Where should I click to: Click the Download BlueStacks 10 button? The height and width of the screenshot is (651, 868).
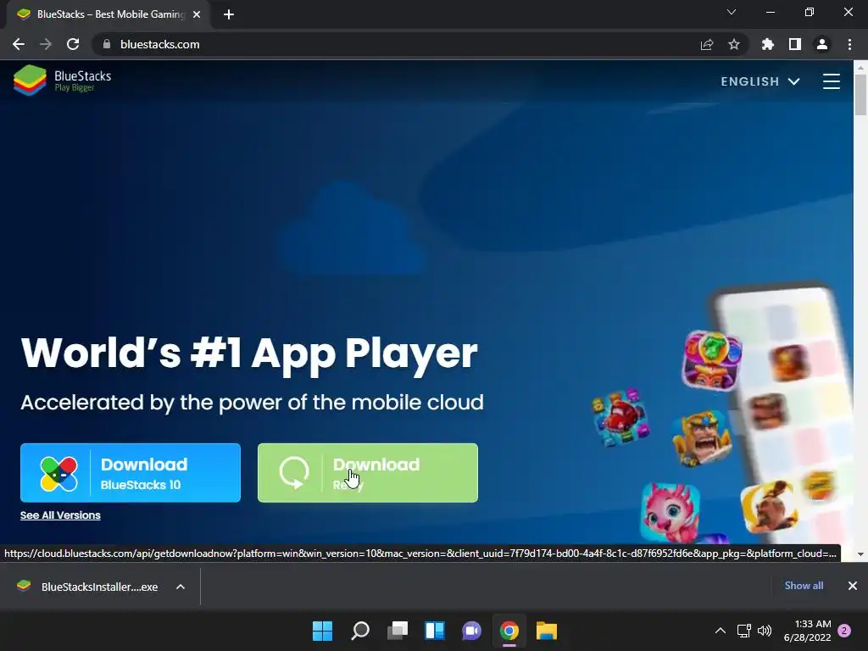[x=131, y=473]
